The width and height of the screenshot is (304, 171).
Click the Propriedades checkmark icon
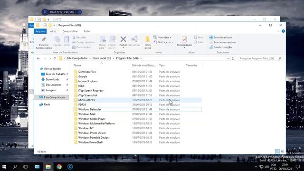tap(184, 39)
